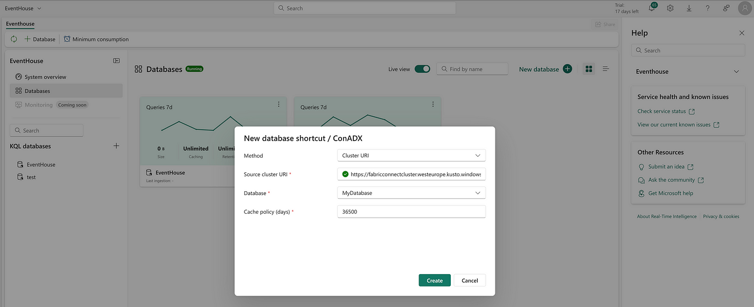Click EventHouse database icon in KQL list
The height and width of the screenshot is (307, 754).
click(x=20, y=164)
